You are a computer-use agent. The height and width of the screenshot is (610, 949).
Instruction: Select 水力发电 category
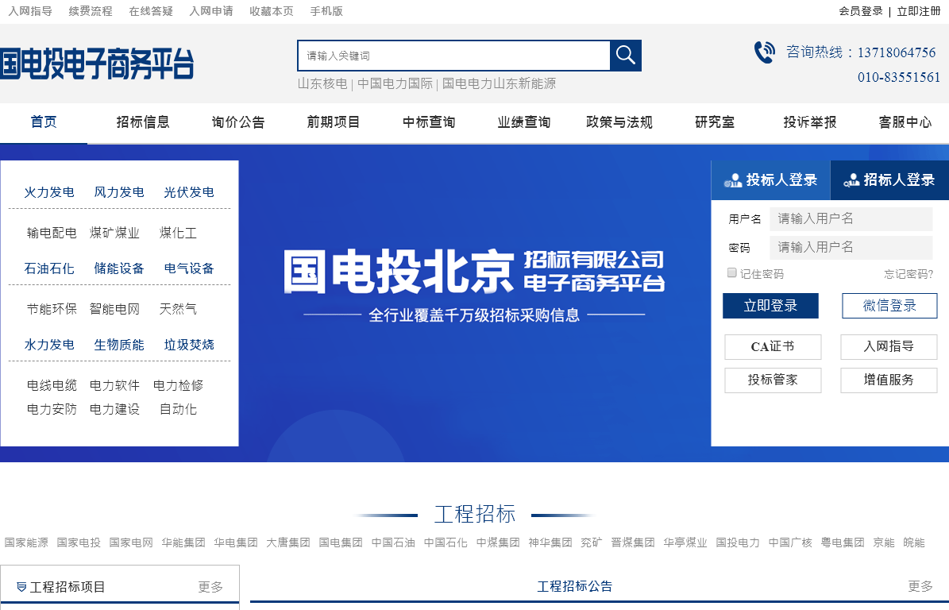pyautogui.click(x=49, y=345)
